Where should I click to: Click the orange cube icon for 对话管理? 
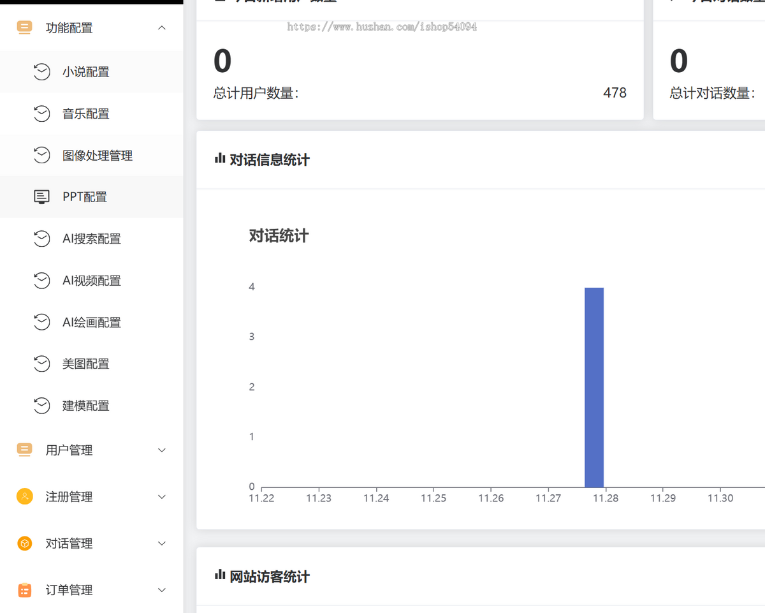coord(24,543)
